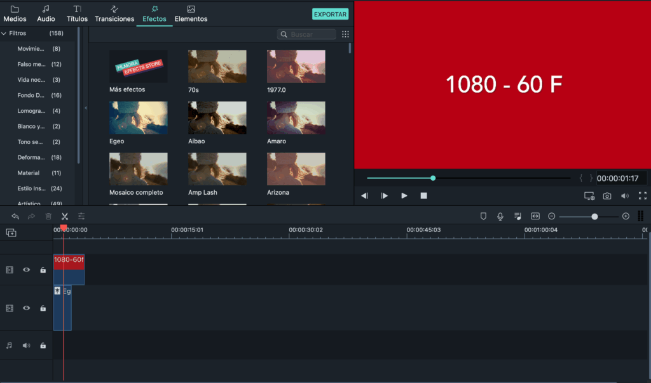Delete selection using the trash icon
Viewport: 651px width, 383px height.
tap(48, 216)
